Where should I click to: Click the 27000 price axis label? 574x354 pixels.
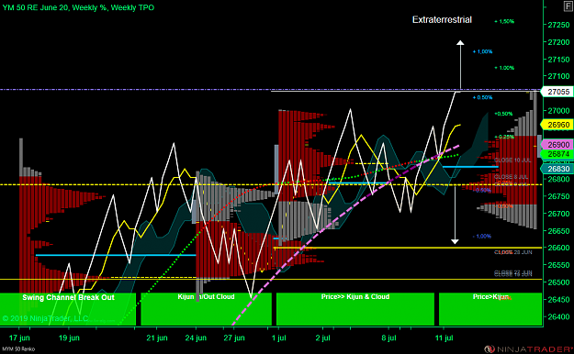[558, 110]
